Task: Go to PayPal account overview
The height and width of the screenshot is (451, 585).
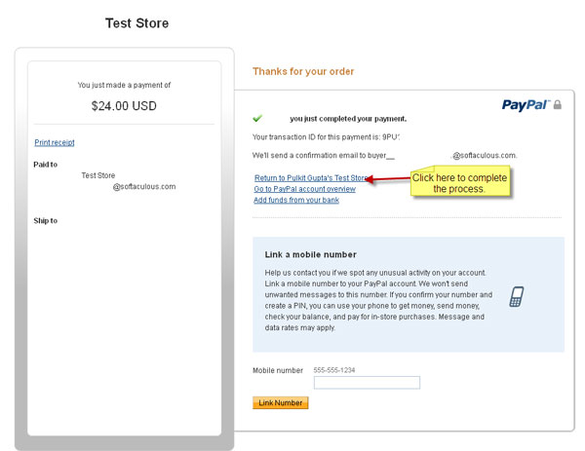Action: (305, 189)
